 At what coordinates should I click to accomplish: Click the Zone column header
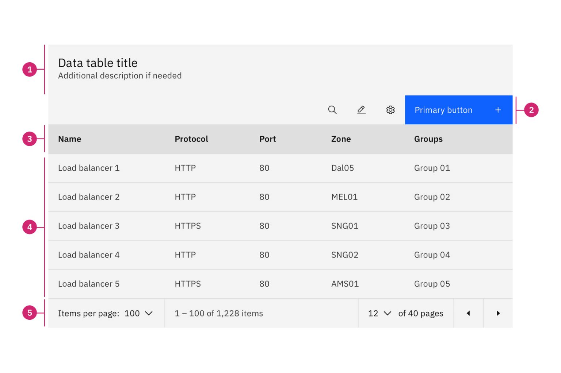[x=341, y=139]
